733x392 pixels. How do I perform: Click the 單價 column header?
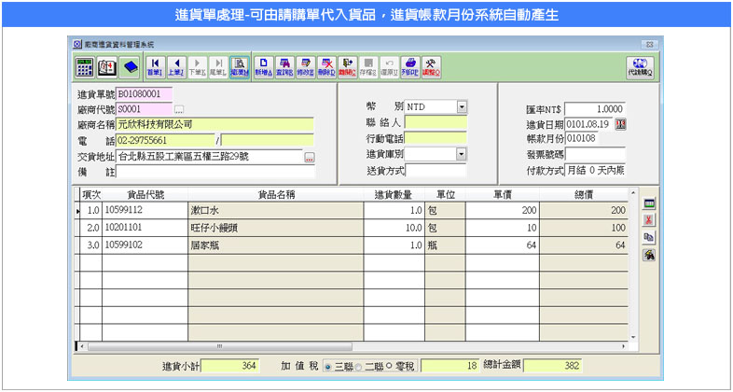499,194
